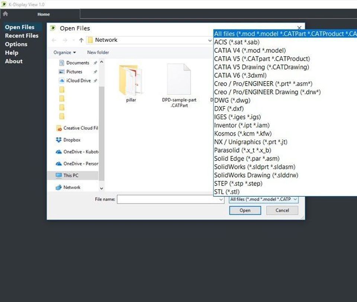Click the This PC monitor icon
Viewport: 357px width, 302px height.
59,175
